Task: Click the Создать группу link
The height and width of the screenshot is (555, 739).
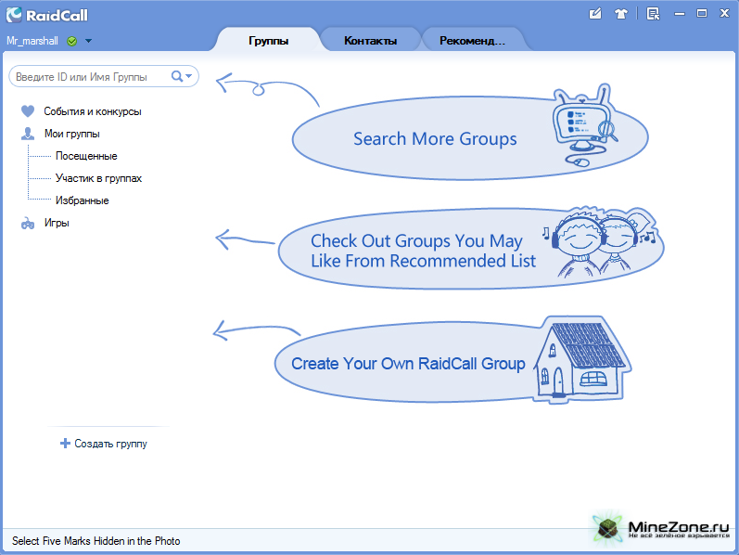Action: pos(110,444)
